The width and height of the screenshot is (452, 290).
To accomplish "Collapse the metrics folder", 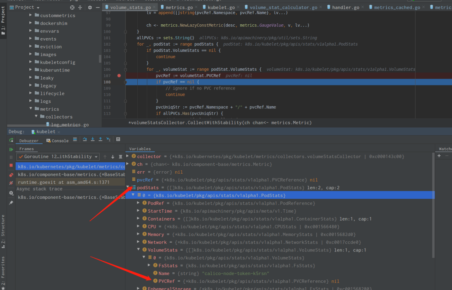I will [31, 109].
